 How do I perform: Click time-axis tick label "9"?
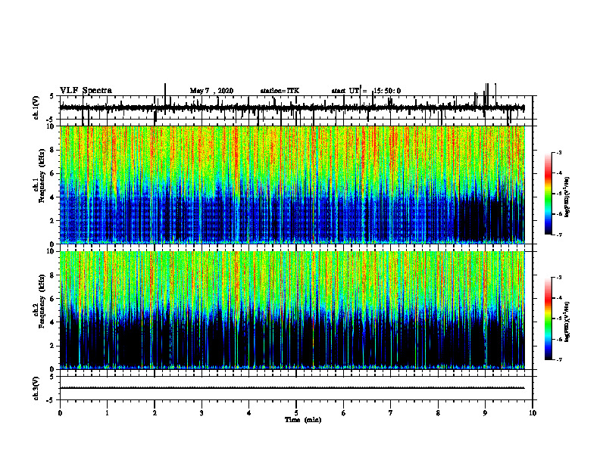coord(485,413)
